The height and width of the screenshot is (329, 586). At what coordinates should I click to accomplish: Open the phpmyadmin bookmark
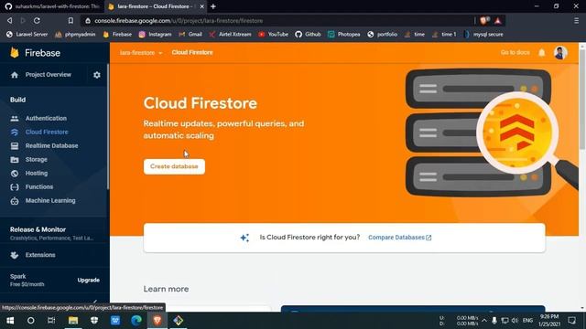(x=75, y=35)
